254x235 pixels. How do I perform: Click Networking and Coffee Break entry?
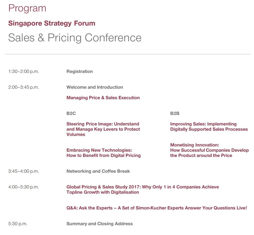point(98,171)
